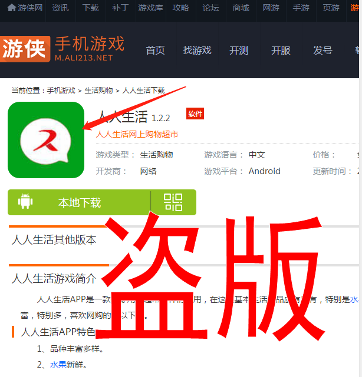
Task: Select the 找游戏 navigation tab
Action: (197, 51)
